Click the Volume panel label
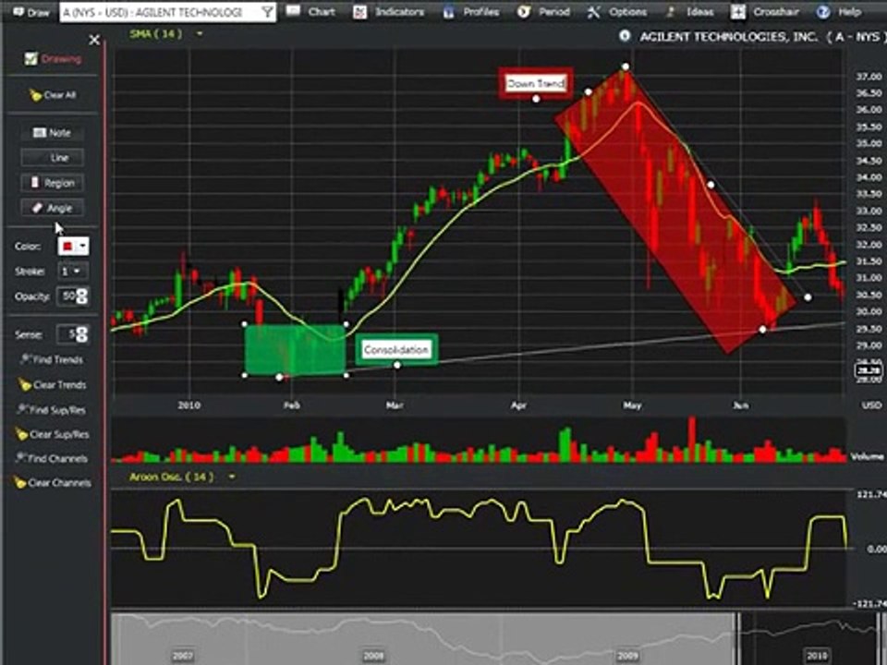887x665 pixels. point(868,456)
